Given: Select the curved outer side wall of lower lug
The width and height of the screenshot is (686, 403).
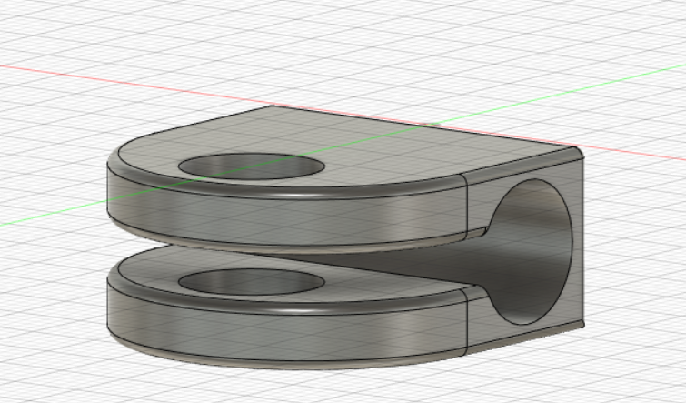Looking at the screenshot, I should 286,335.
